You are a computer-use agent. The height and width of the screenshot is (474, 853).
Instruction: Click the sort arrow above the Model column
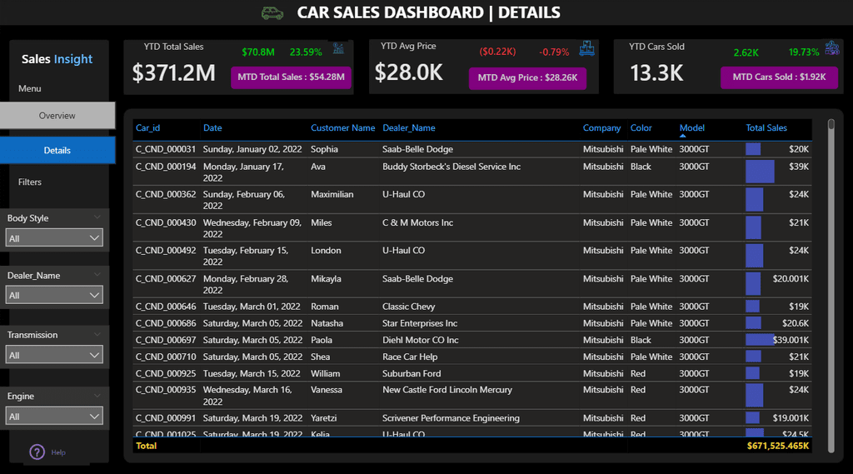pyautogui.click(x=683, y=136)
